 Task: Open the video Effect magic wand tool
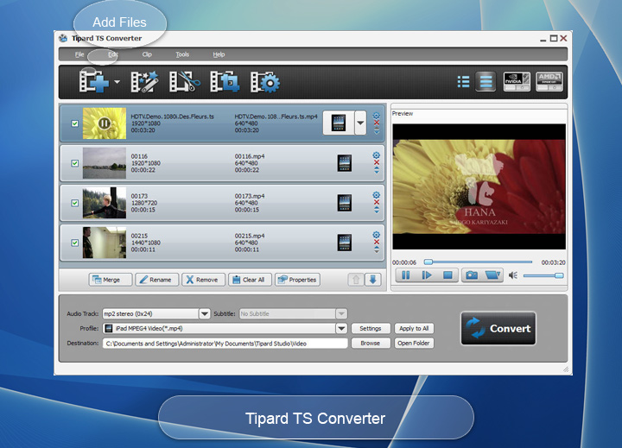tap(145, 82)
